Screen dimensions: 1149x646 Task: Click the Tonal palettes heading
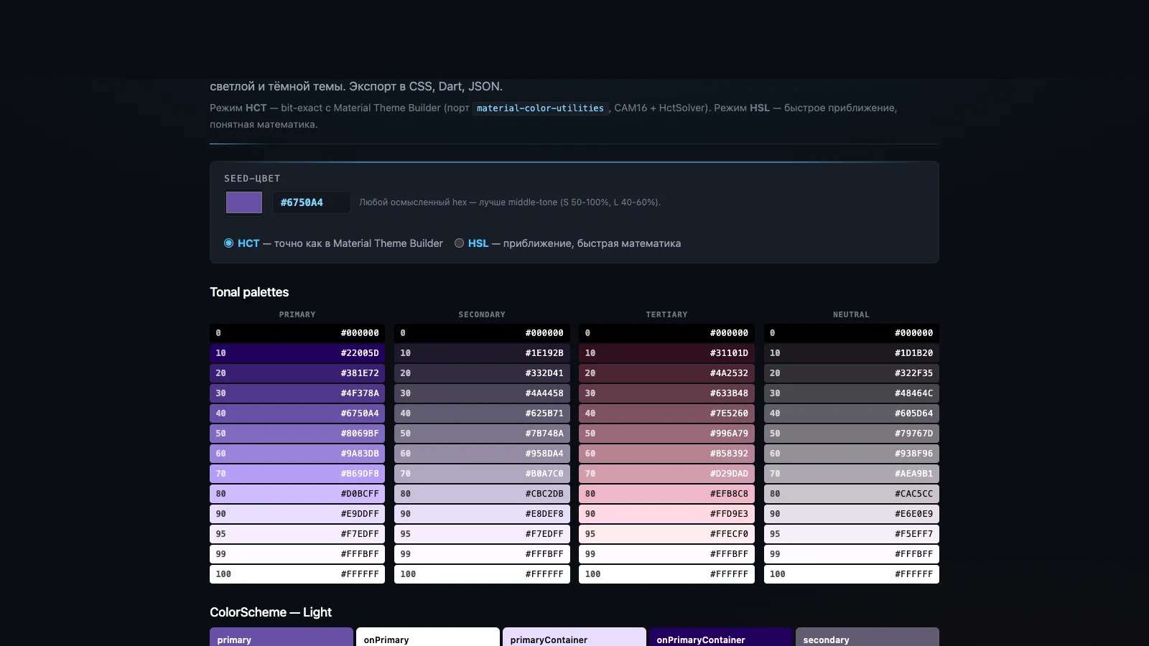[249, 292]
